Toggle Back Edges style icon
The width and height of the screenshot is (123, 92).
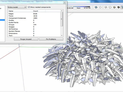tap(100, 7)
